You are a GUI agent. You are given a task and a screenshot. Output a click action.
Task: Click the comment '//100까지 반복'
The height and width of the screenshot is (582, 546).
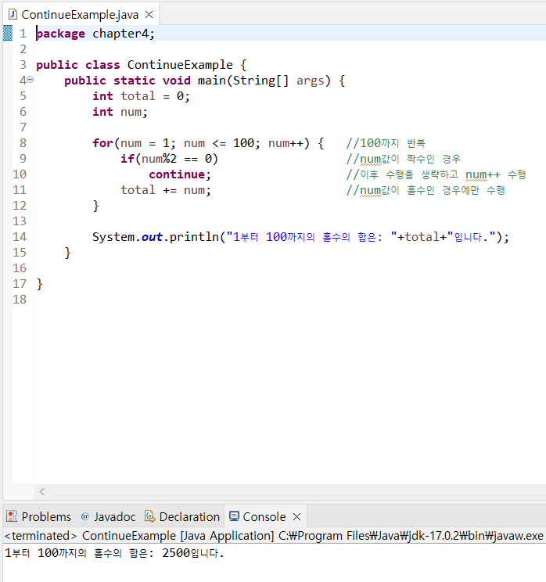pos(386,143)
